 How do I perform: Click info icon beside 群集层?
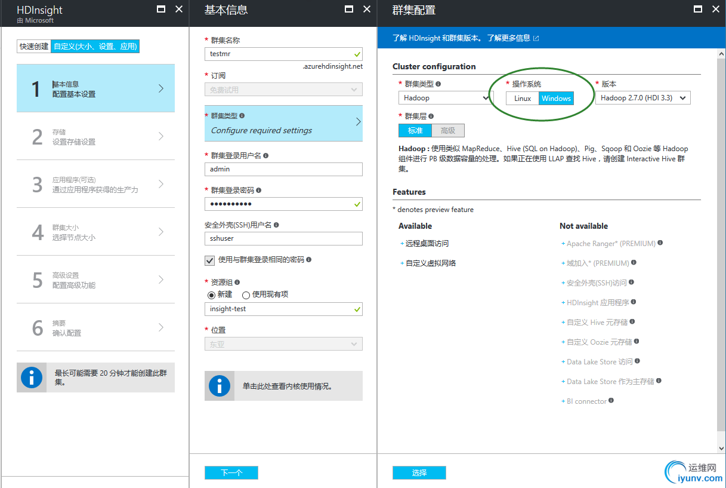tap(431, 116)
